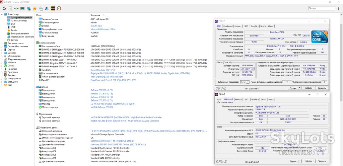Open IPMI in the sidebar tree
The height and width of the screenshot is (166, 343).
click(13, 27)
